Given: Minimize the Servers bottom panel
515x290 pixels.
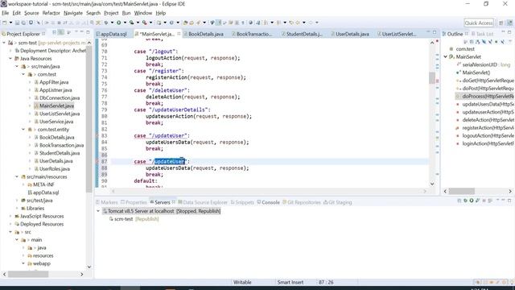Looking at the screenshot, I should click(503, 200).
